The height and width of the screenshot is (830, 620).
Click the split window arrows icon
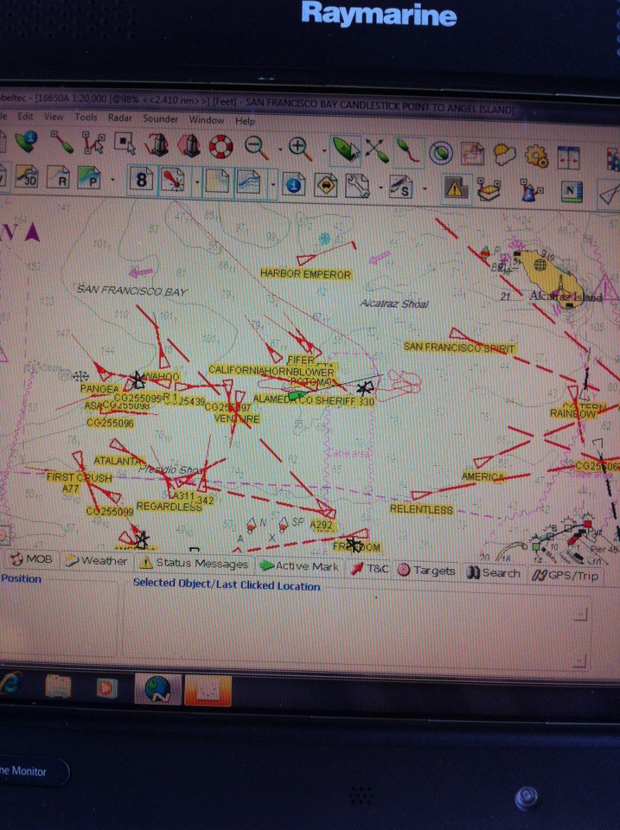click(x=569, y=157)
